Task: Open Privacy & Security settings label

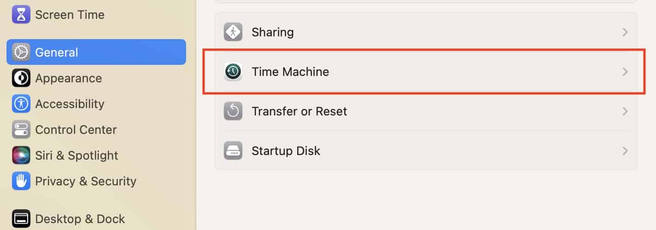Action: click(x=86, y=181)
